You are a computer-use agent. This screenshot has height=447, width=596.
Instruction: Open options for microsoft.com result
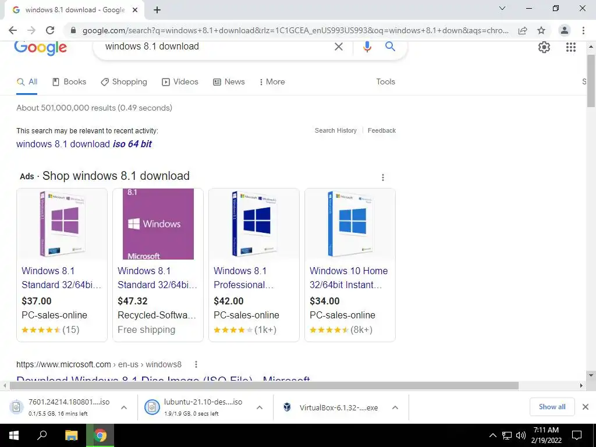(196, 364)
